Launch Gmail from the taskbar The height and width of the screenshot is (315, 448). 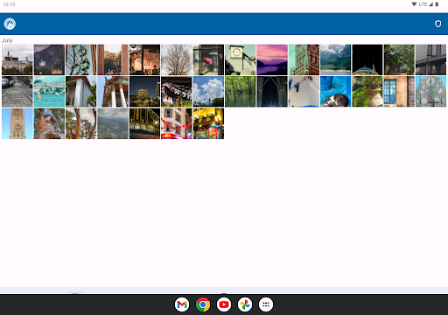[182, 304]
